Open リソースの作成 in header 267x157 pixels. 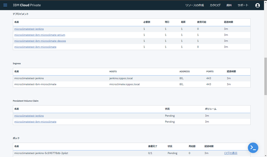(195, 5)
